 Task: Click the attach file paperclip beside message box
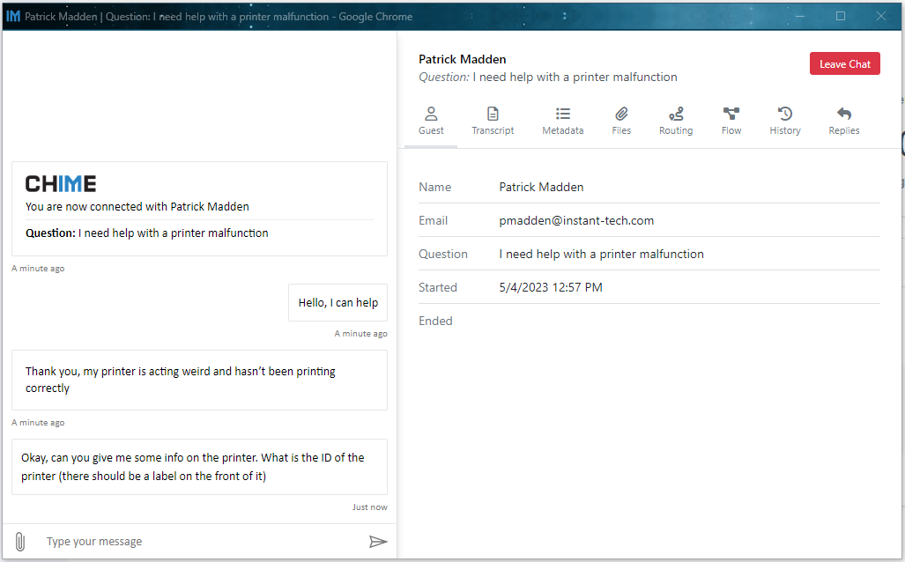click(x=19, y=542)
